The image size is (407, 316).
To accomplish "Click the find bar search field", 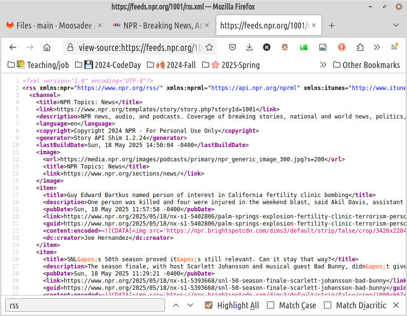I will click(85, 306).
